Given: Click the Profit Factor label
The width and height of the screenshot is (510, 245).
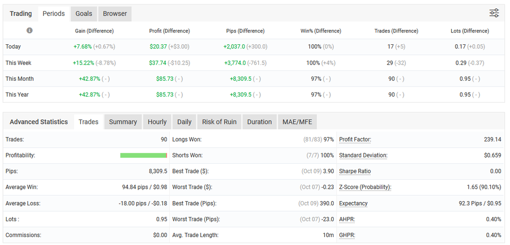Looking at the screenshot, I should tap(355, 140).
